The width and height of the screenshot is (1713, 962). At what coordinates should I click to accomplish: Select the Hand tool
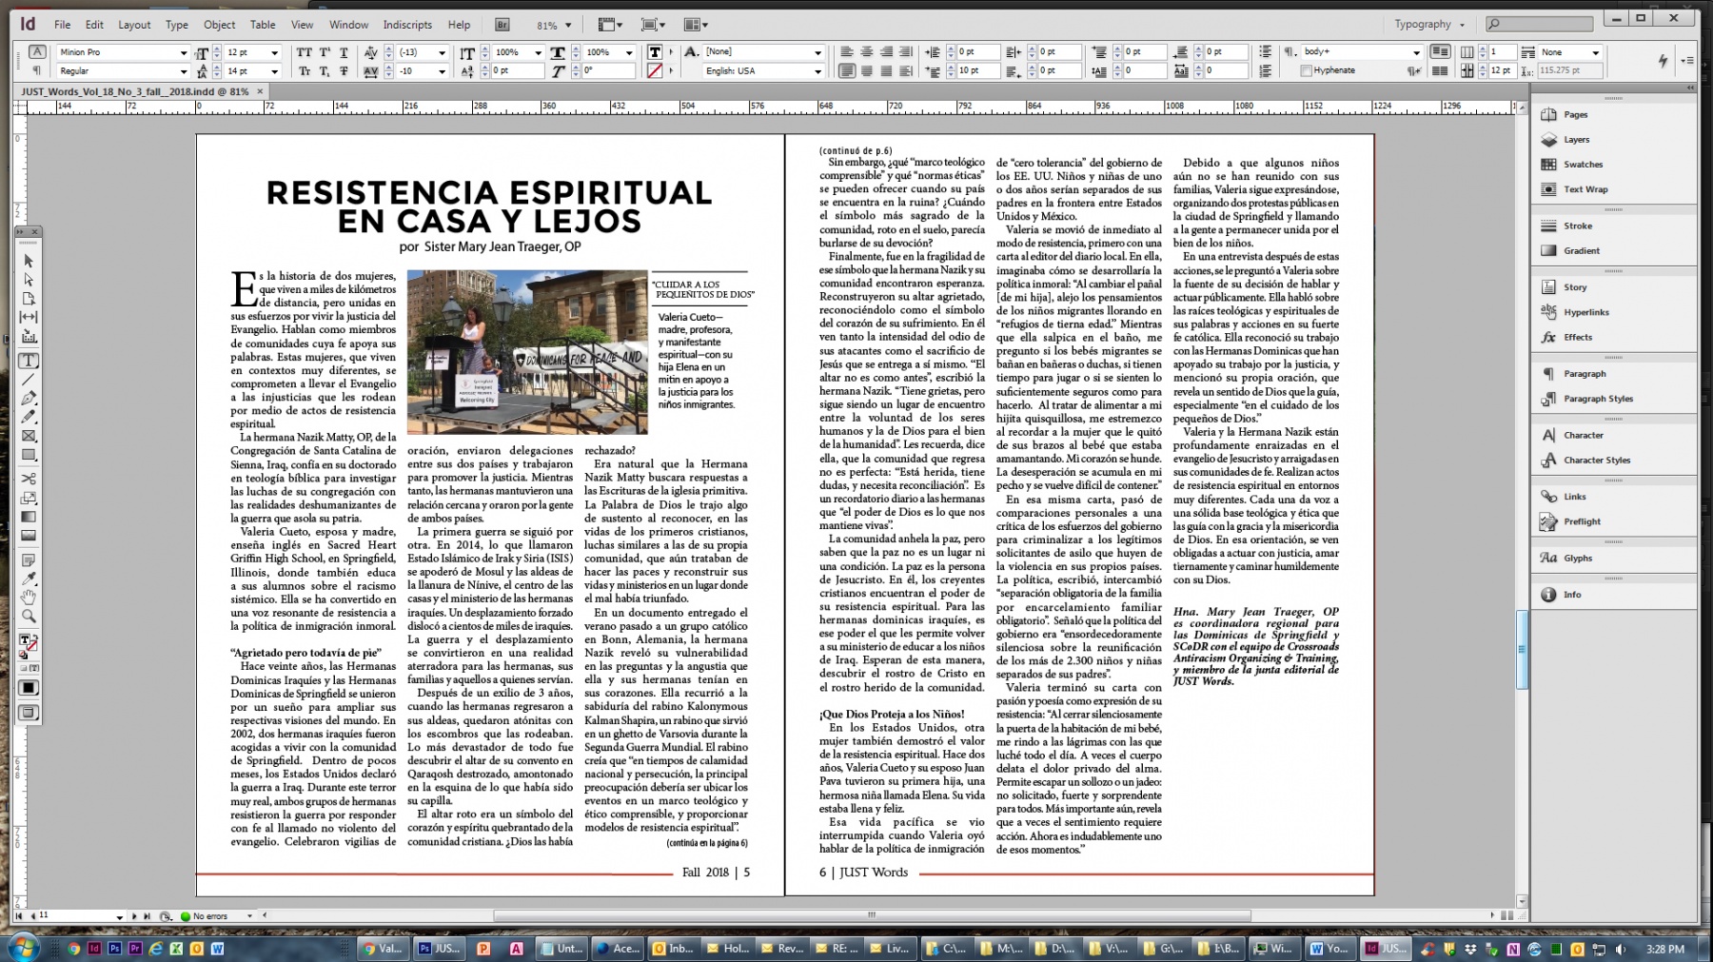coord(29,598)
